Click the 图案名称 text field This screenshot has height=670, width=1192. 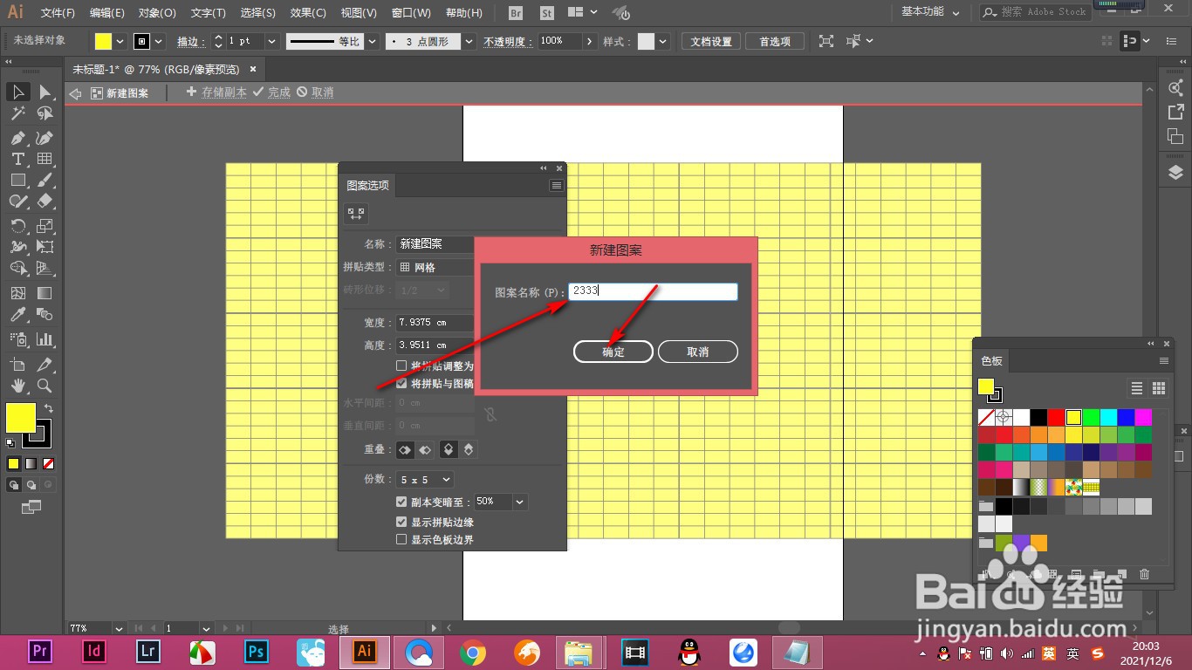[653, 291]
